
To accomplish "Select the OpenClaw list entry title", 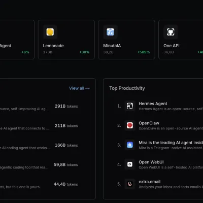I will [x=149, y=123].
